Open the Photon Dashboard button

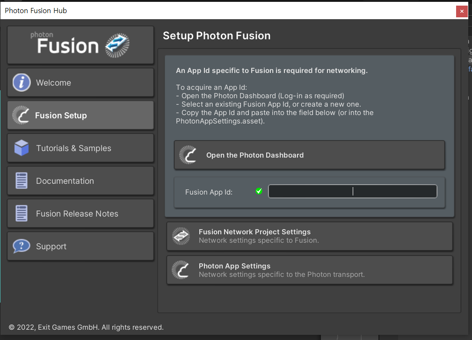coord(310,155)
